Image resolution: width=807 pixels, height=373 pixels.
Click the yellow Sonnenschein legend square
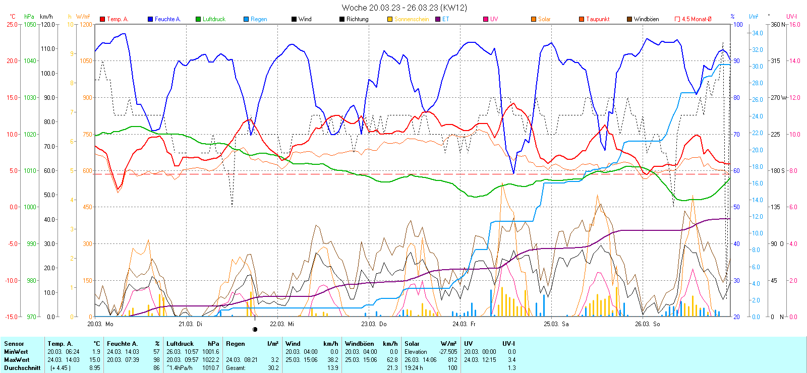coord(390,19)
